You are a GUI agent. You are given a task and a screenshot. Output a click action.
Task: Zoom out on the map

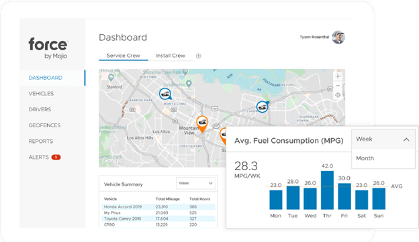pos(338,86)
